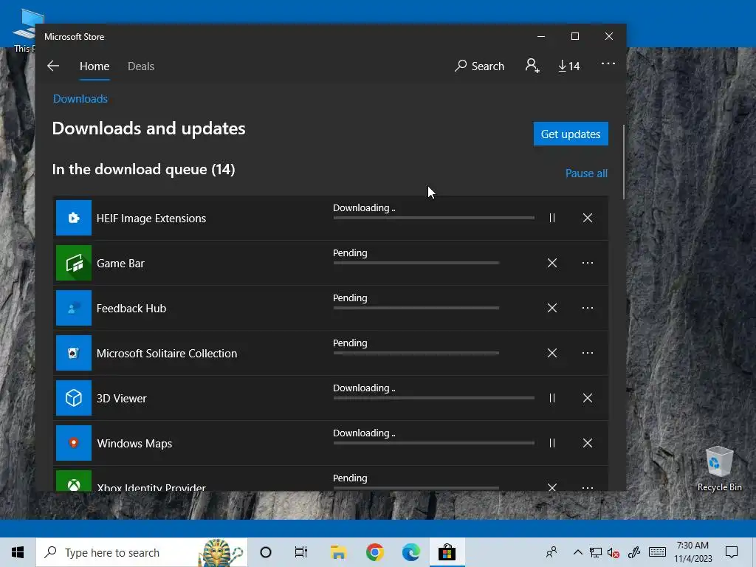Image resolution: width=756 pixels, height=567 pixels.
Task: Select the Feedback Hub name text
Action: point(131,309)
